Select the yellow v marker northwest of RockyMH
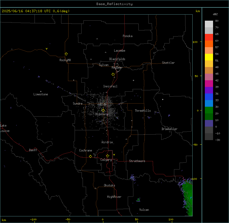This screenshot has height=223, width=229. [x=46, y=49]
